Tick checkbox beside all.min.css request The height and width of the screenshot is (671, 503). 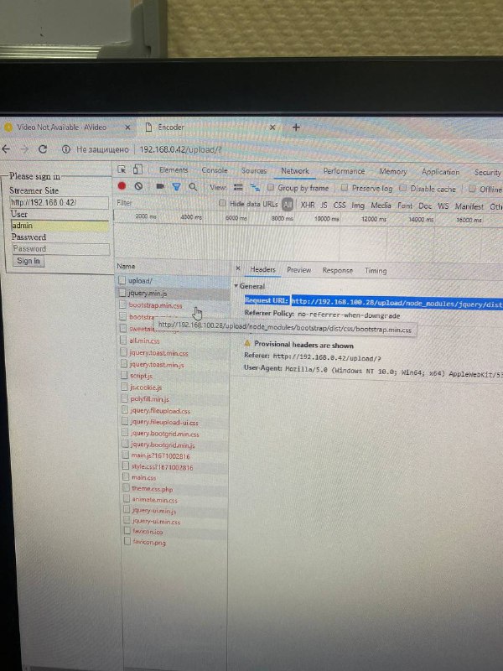pos(123,341)
